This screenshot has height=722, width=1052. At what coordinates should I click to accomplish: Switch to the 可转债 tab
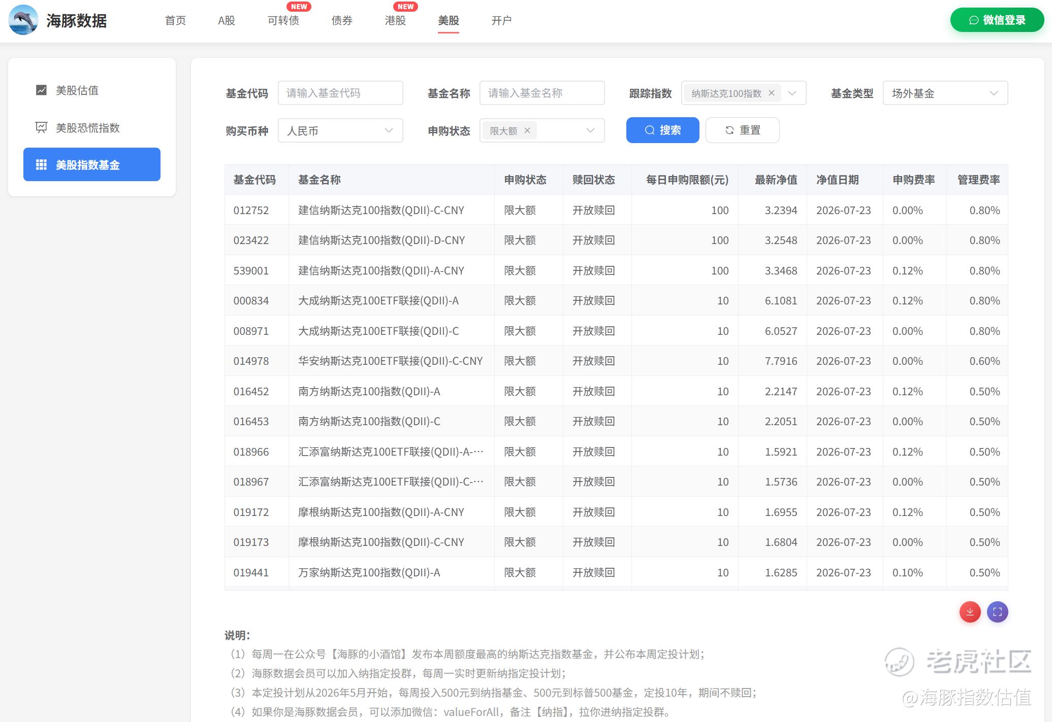pos(283,20)
